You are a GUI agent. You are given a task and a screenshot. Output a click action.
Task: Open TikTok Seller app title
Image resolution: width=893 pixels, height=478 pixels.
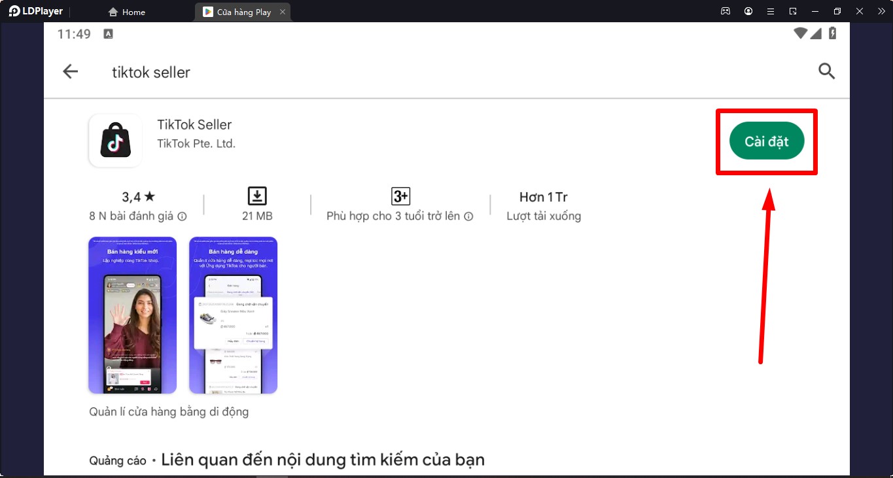tap(194, 124)
